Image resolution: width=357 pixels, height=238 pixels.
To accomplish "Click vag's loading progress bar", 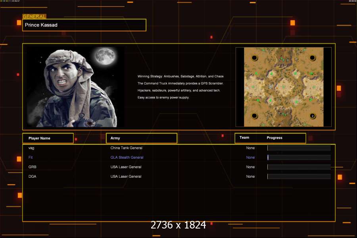I will coord(299,148).
